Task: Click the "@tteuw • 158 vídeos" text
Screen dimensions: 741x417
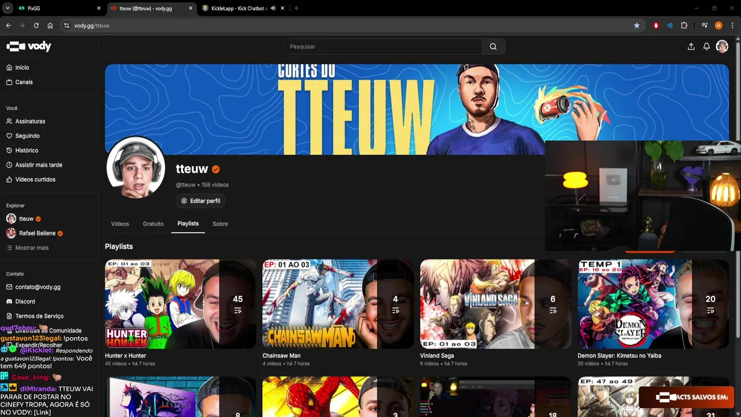Action: [202, 185]
